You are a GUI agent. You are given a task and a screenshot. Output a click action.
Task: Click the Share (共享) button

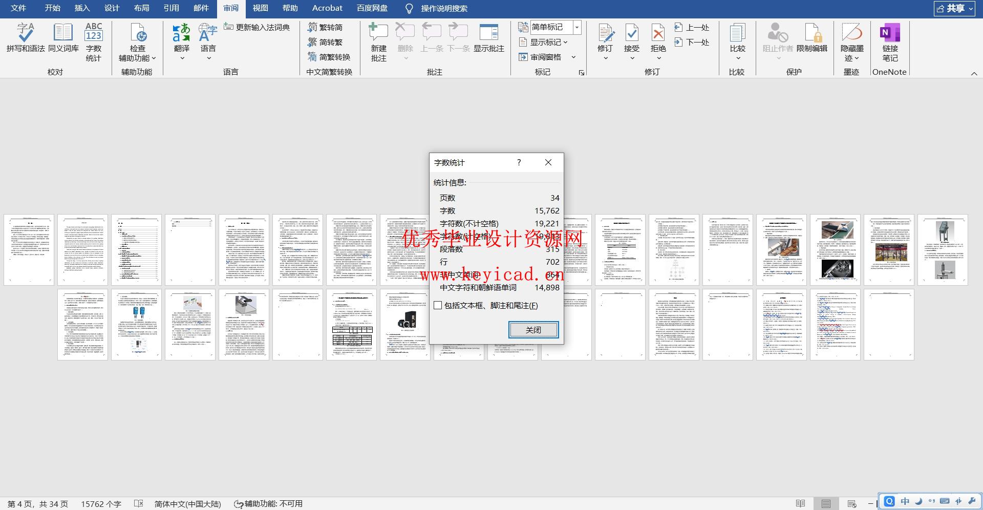pyautogui.click(x=954, y=8)
